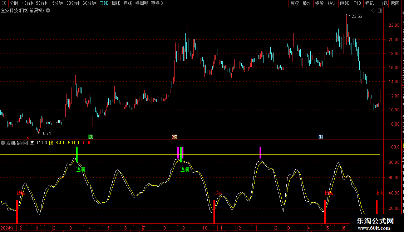Switch to 分时 chart tab
Screen dimensions: 404x232
14,3
